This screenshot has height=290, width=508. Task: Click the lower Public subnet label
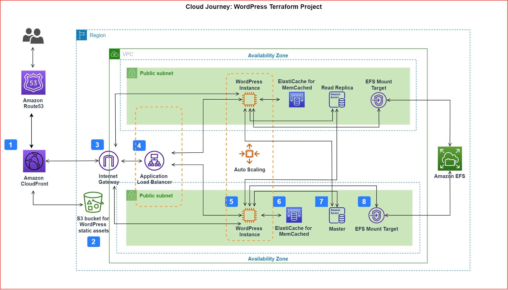click(x=156, y=196)
